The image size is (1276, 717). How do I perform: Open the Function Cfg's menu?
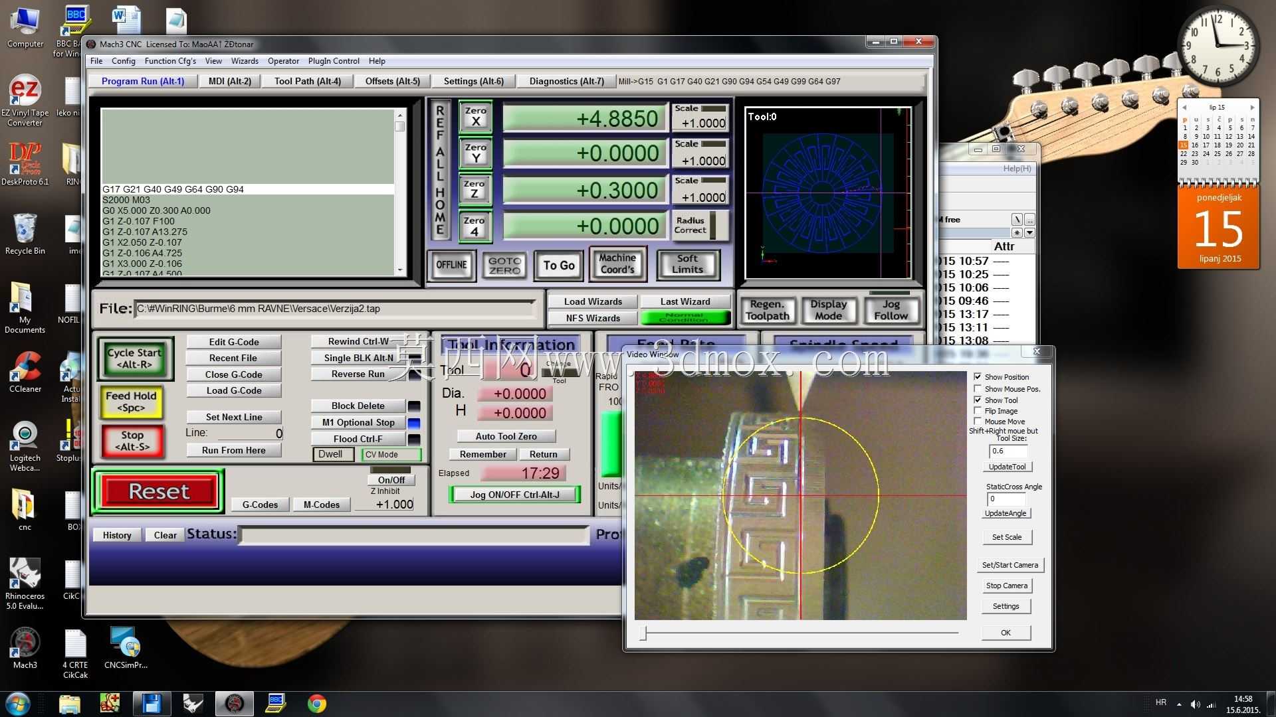click(x=170, y=61)
